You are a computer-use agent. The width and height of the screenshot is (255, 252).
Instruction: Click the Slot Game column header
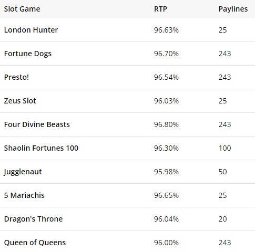coord(22,9)
